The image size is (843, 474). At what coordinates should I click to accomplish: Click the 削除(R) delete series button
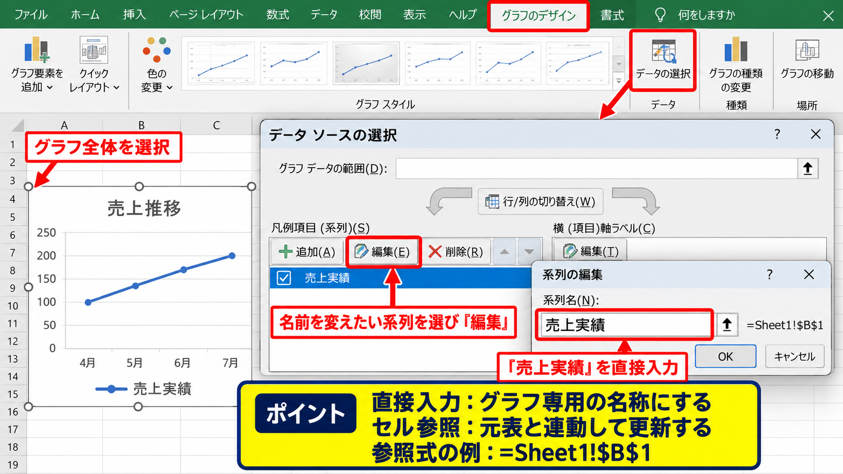tap(456, 251)
